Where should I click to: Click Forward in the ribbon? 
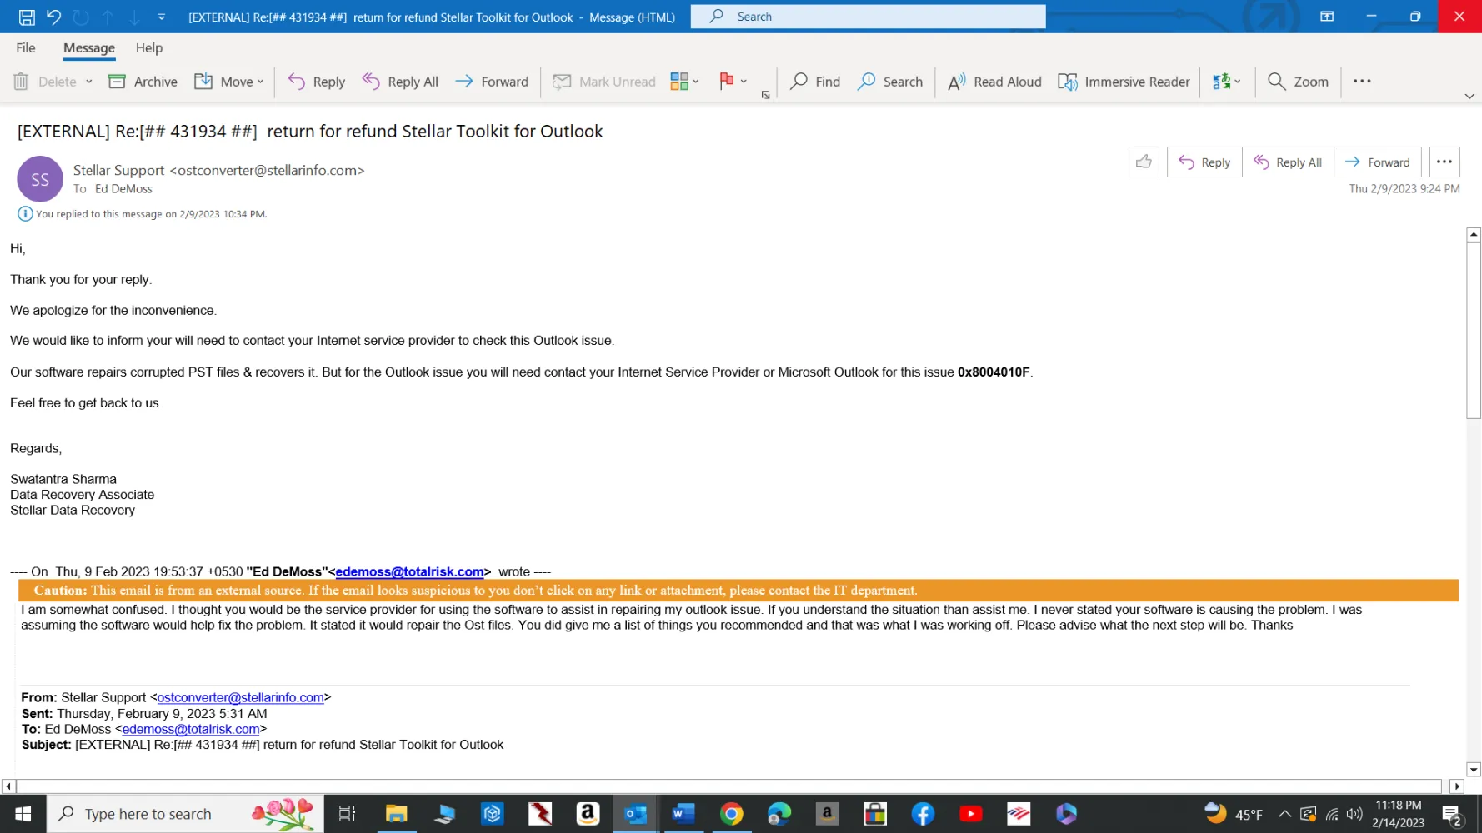tap(493, 81)
